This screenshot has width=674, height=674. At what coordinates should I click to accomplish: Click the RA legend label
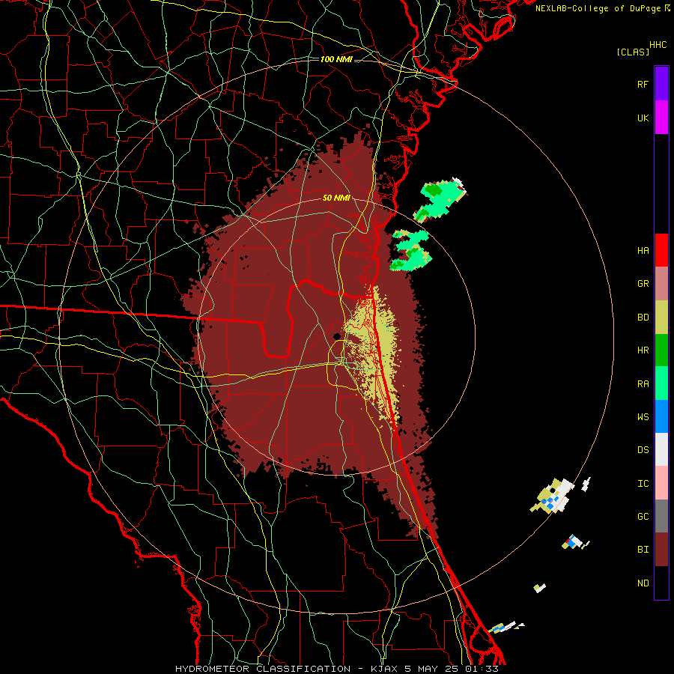tap(643, 384)
